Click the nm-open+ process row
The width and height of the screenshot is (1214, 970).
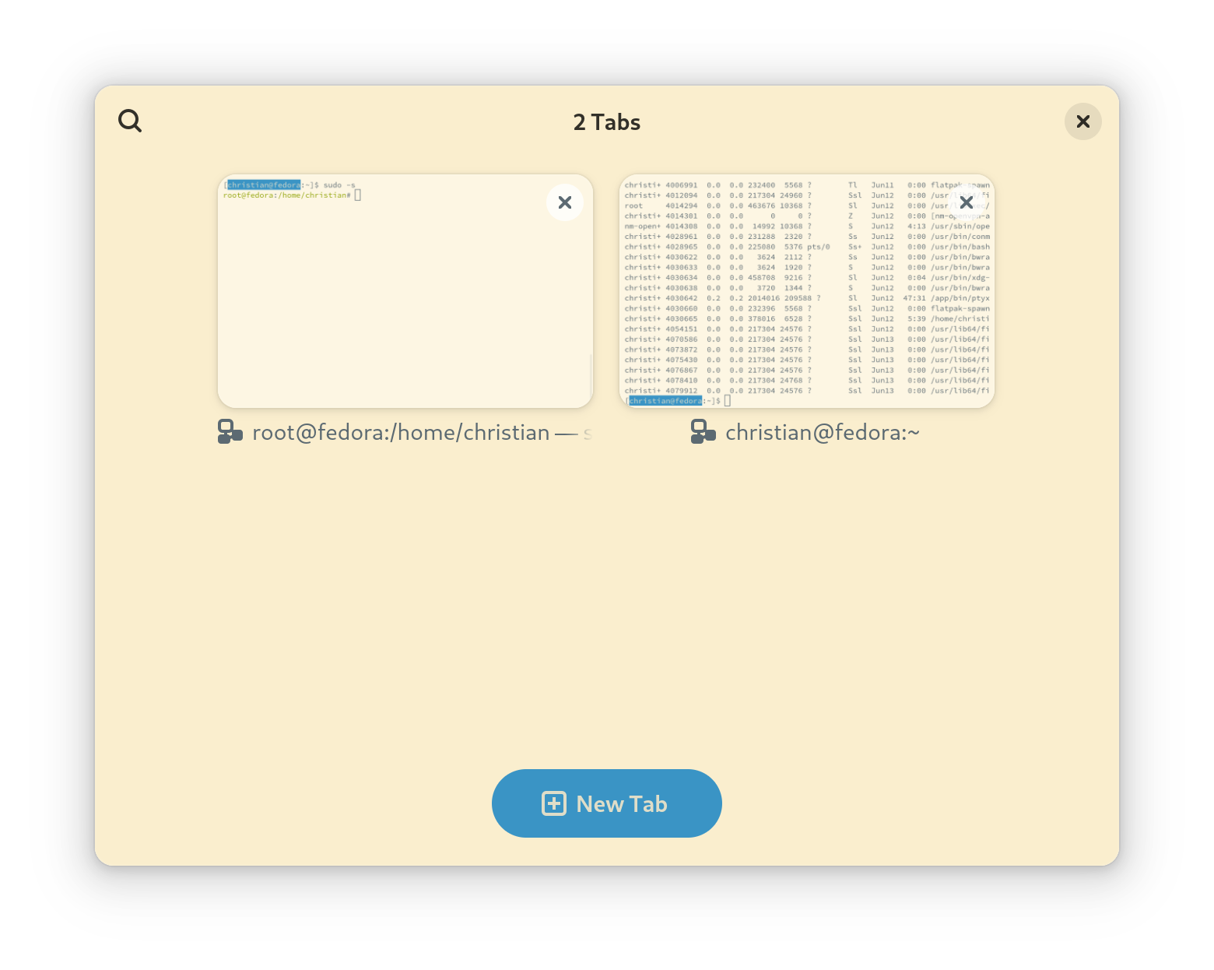click(806, 227)
